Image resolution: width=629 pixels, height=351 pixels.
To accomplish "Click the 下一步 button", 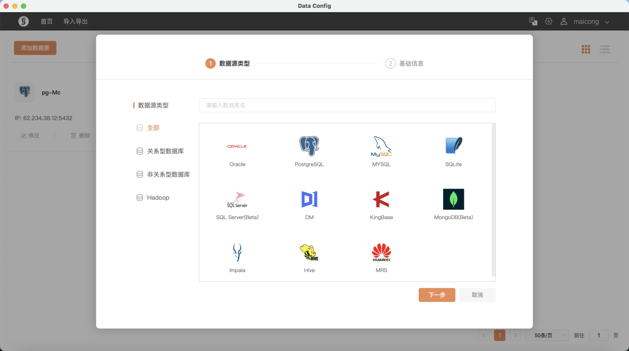I will coord(437,295).
